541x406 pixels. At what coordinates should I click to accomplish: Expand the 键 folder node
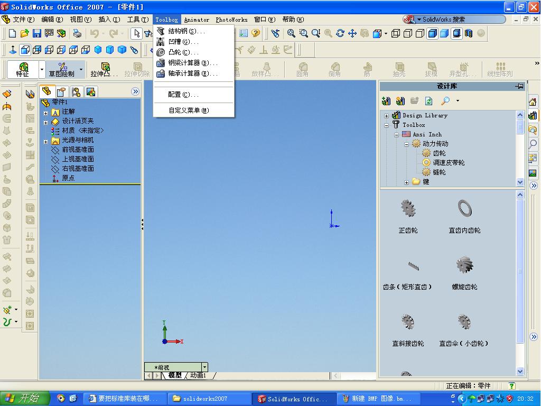tap(406, 182)
